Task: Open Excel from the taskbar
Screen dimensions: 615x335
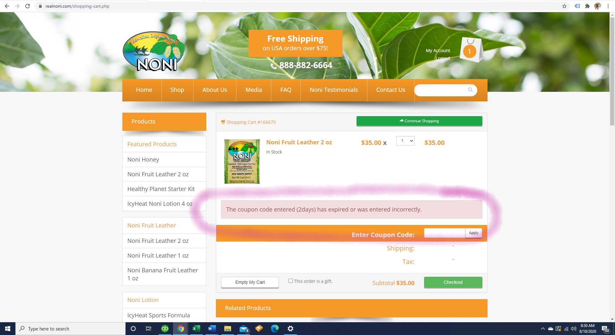Action: click(196, 329)
